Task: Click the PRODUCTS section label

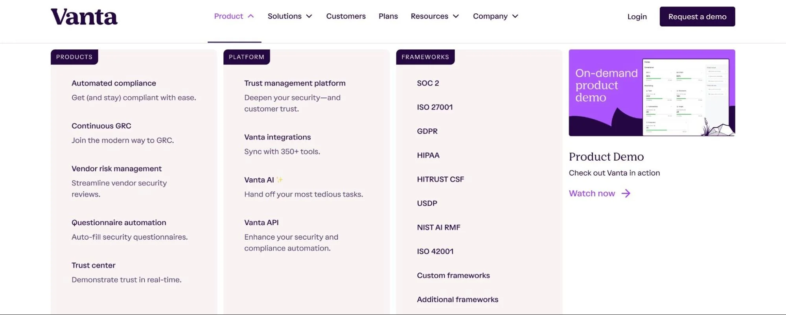Action: tap(74, 57)
